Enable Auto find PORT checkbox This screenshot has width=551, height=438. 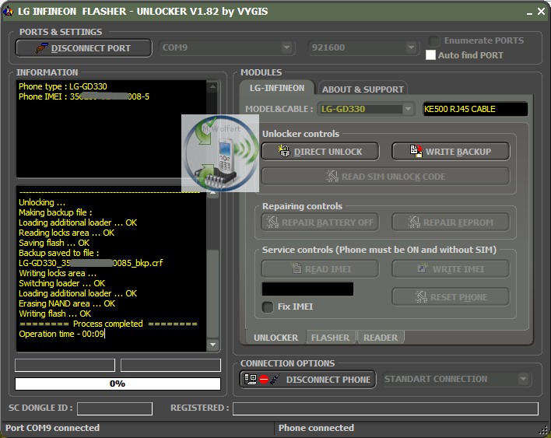(430, 54)
